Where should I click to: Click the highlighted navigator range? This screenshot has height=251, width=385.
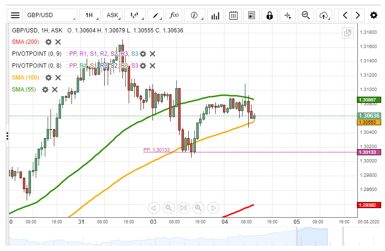click(312, 237)
